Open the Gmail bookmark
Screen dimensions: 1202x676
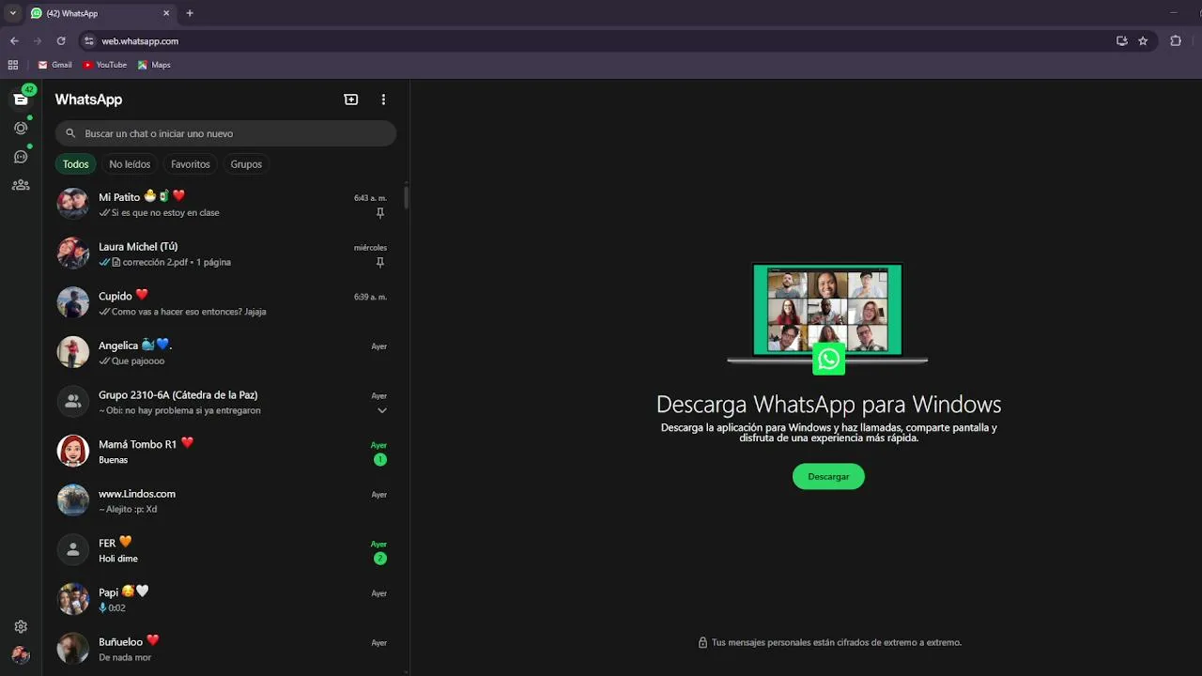pyautogui.click(x=55, y=65)
